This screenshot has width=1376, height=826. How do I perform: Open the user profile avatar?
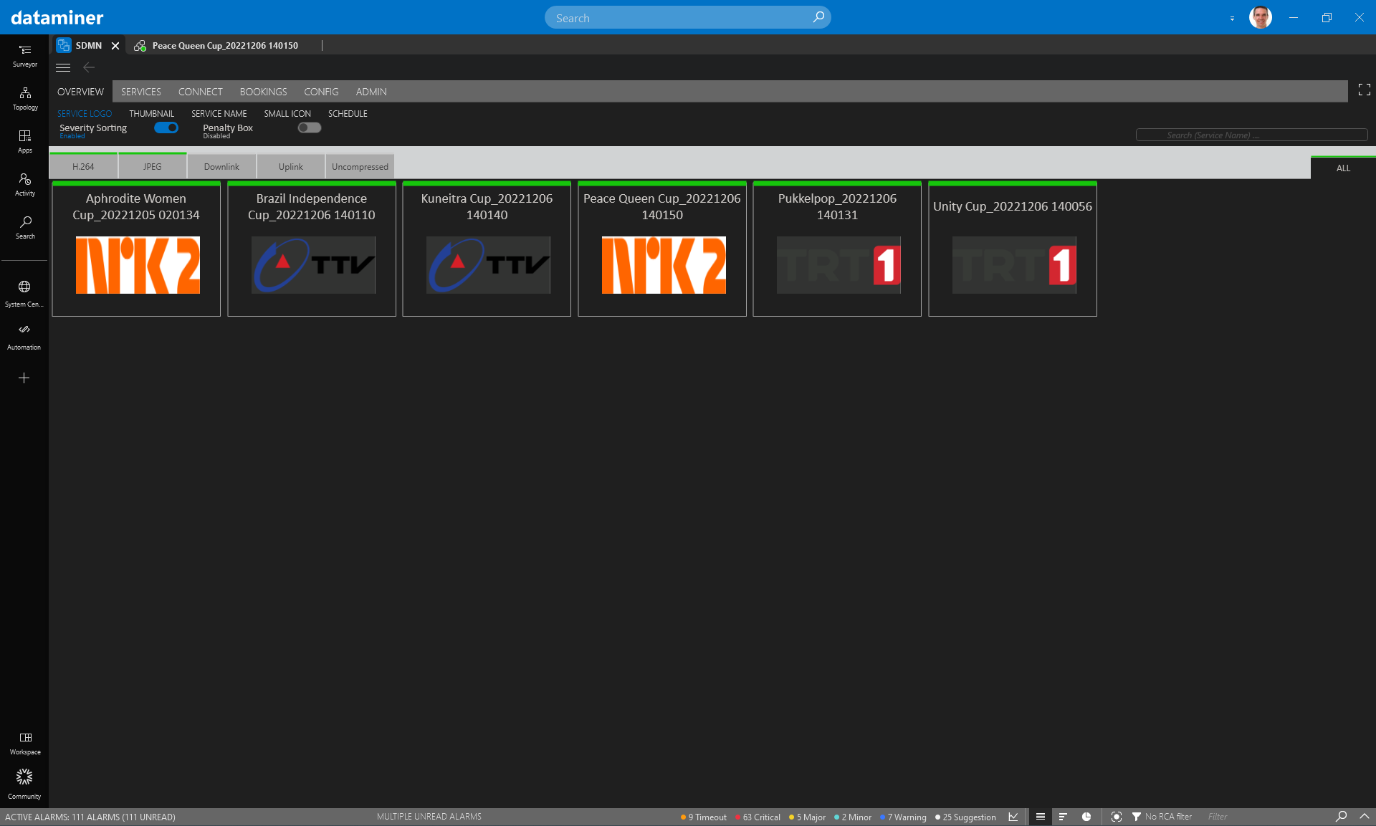coord(1260,17)
